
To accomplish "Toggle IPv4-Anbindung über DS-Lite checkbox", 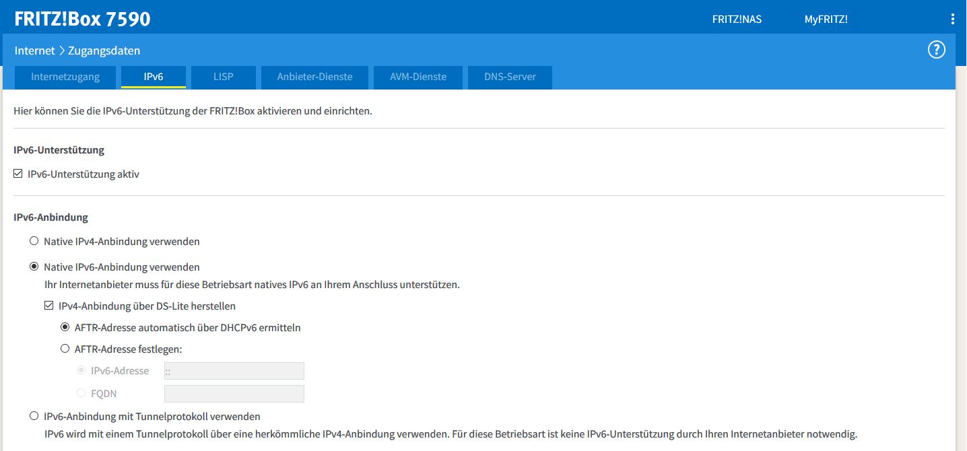I will coord(49,306).
